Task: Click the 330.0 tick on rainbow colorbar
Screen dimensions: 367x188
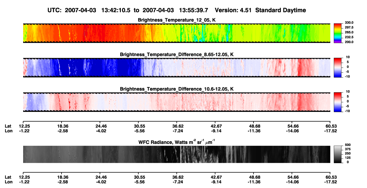Action: (349, 23)
